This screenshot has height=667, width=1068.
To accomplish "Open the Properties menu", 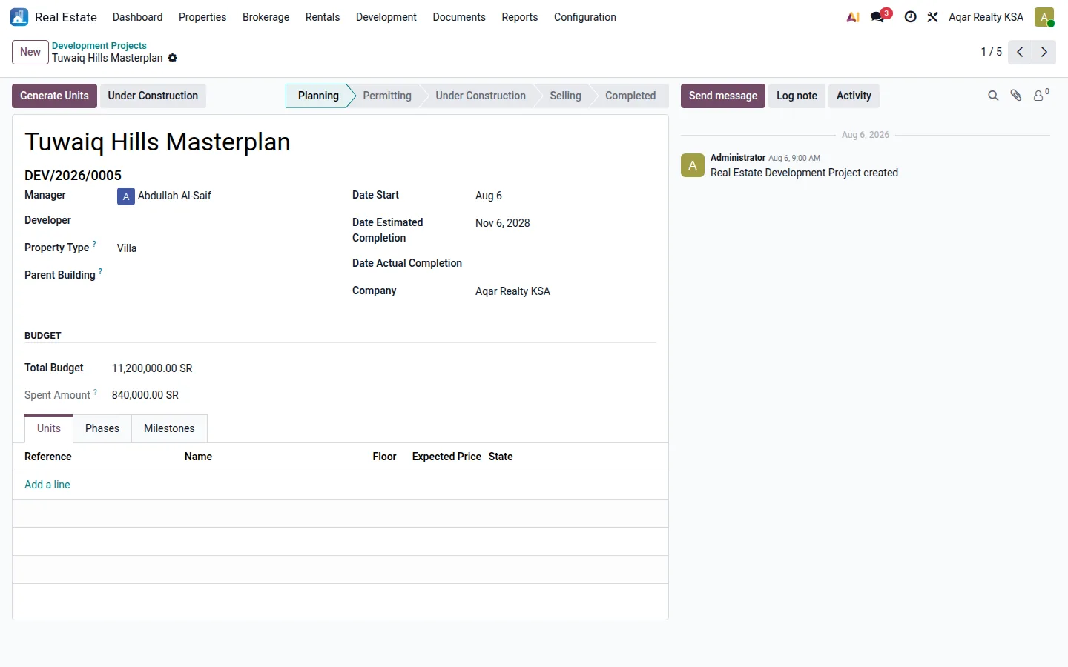I will (202, 17).
